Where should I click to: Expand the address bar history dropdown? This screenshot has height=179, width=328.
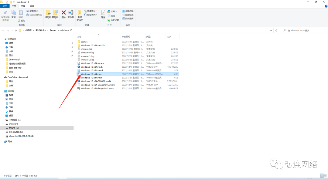click(271, 31)
